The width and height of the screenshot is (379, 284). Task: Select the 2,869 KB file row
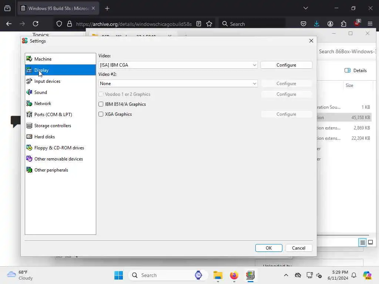pos(344,128)
